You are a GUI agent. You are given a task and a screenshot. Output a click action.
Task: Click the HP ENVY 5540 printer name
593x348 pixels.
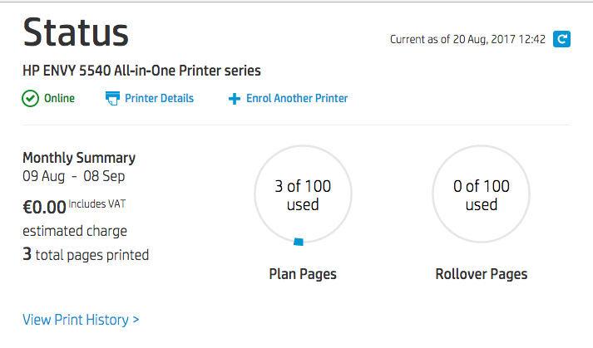coord(141,71)
